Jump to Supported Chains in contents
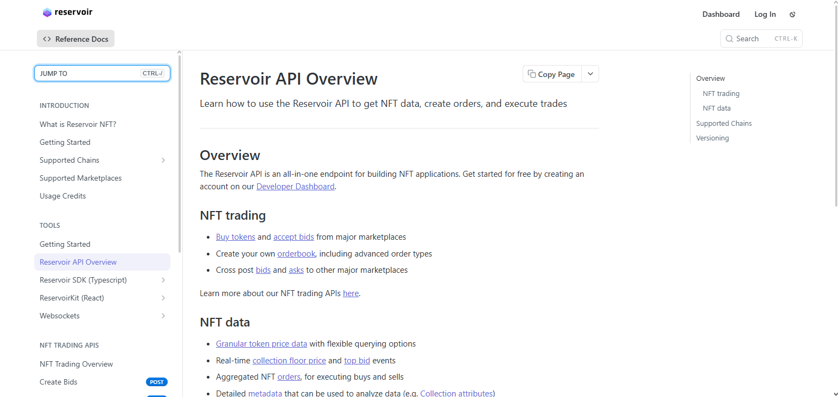 tap(724, 124)
